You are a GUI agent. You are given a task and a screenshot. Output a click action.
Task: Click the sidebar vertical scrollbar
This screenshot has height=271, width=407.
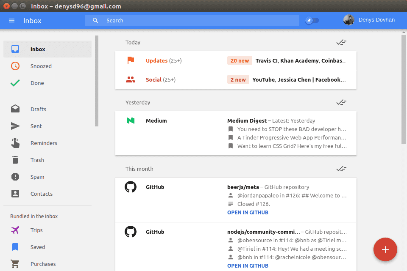[97, 81]
